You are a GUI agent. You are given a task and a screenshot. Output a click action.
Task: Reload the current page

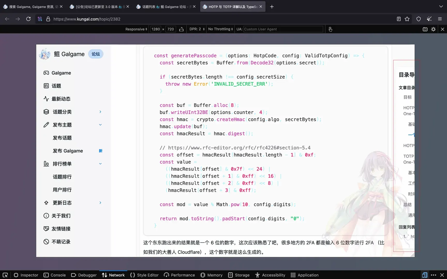(x=28, y=19)
